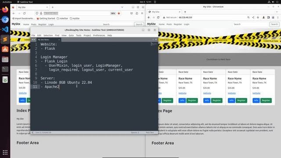
Task: Open the Trash from the dock
Action: point(5,80)
